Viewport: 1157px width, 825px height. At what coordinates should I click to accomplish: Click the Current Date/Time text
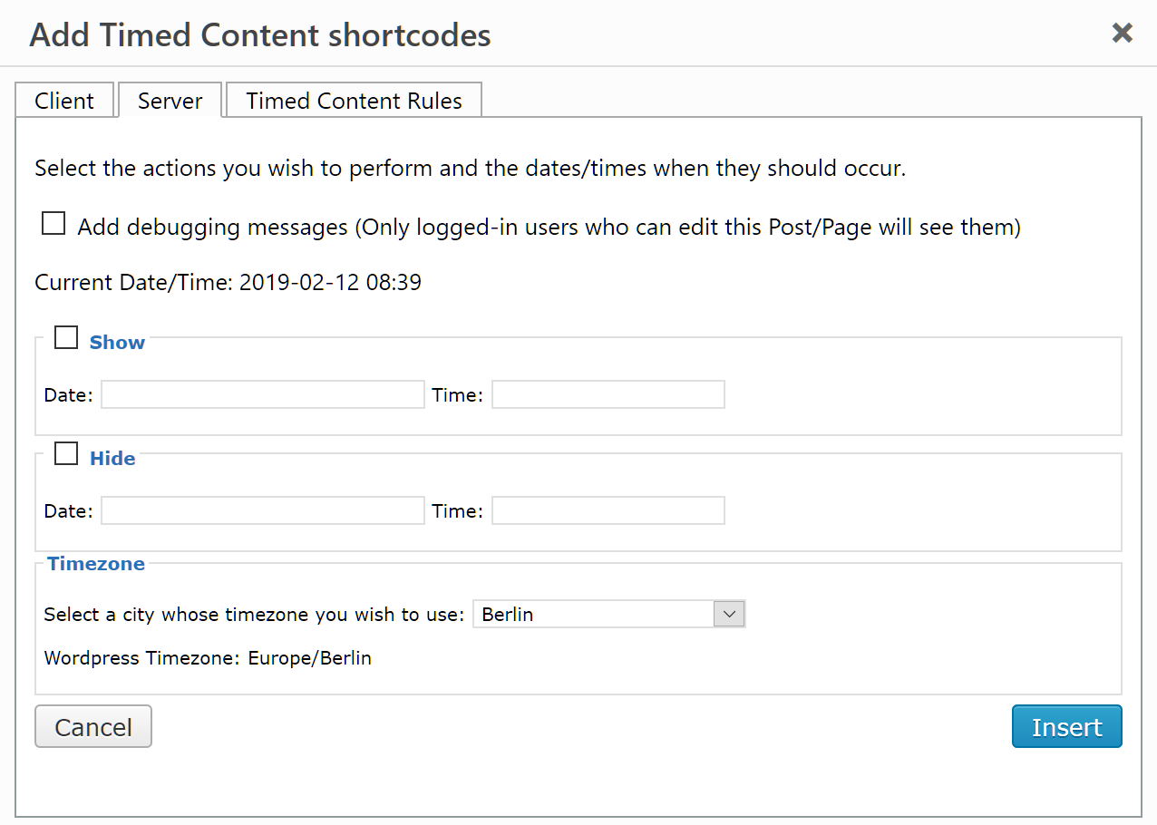228,282
